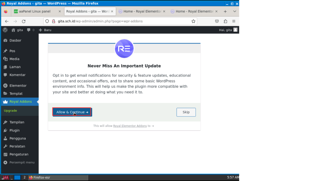This screenshot has height=181, width=322.
Task: Open the Plugin sidebar menu item
Action: pyautogui.click(x=14, y=130)
